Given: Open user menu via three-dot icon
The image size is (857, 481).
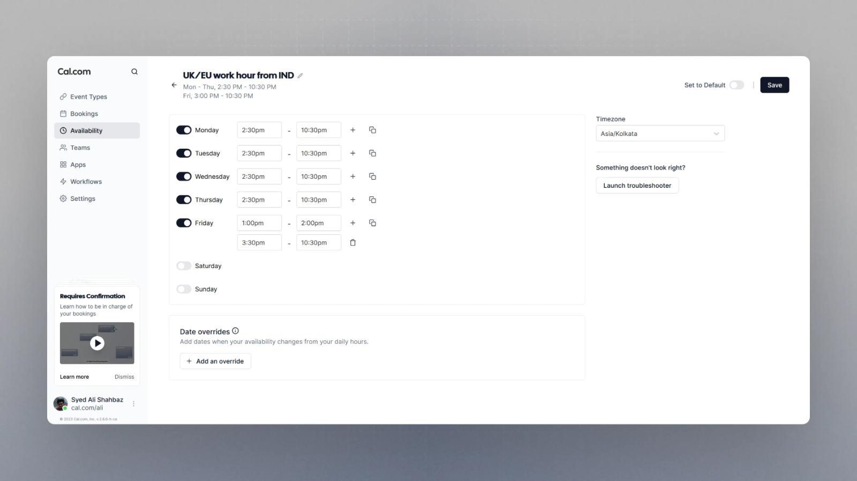Looking at the screenshot, I should (x=133, y=404).
